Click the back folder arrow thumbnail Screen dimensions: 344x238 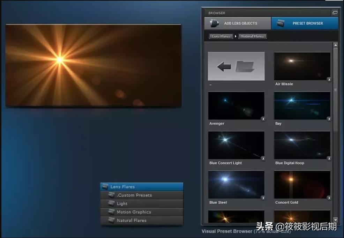[x=236, y=66]
